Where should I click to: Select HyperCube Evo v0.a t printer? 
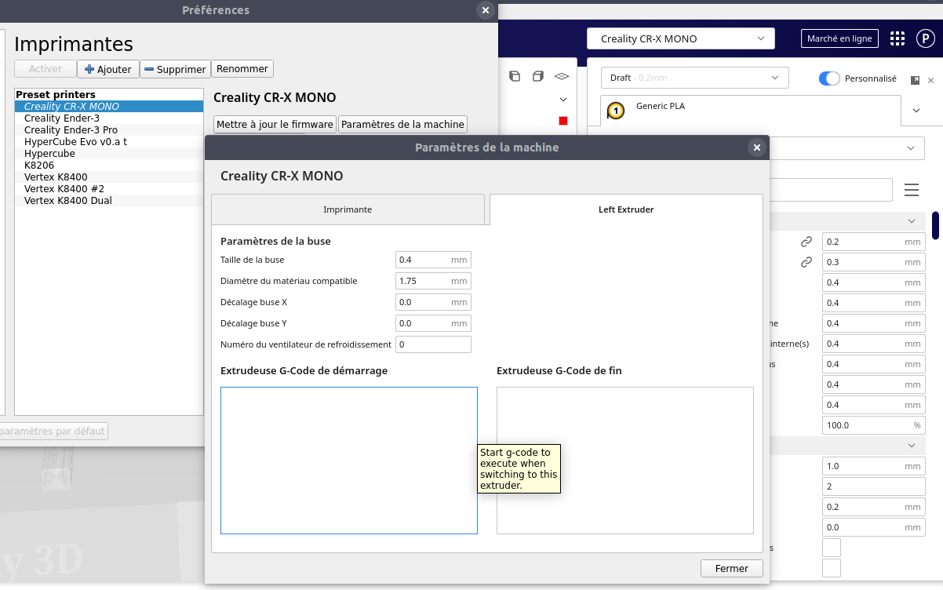tap(109, 141)
